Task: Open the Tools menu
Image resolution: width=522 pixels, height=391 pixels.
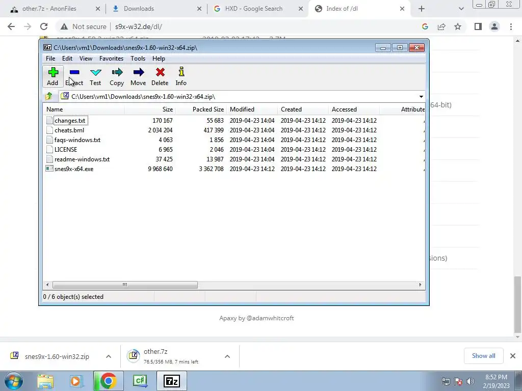Action: pyautogui.click(x=138, y=59)
